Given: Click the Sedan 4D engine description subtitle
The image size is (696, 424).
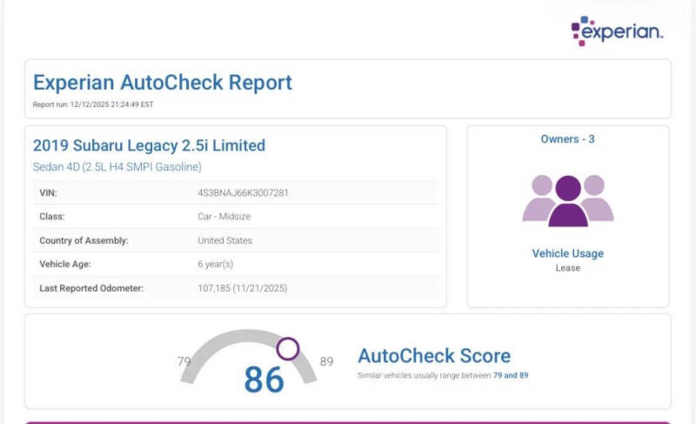Looking at the screenshot, I should (x=117, y=166).
